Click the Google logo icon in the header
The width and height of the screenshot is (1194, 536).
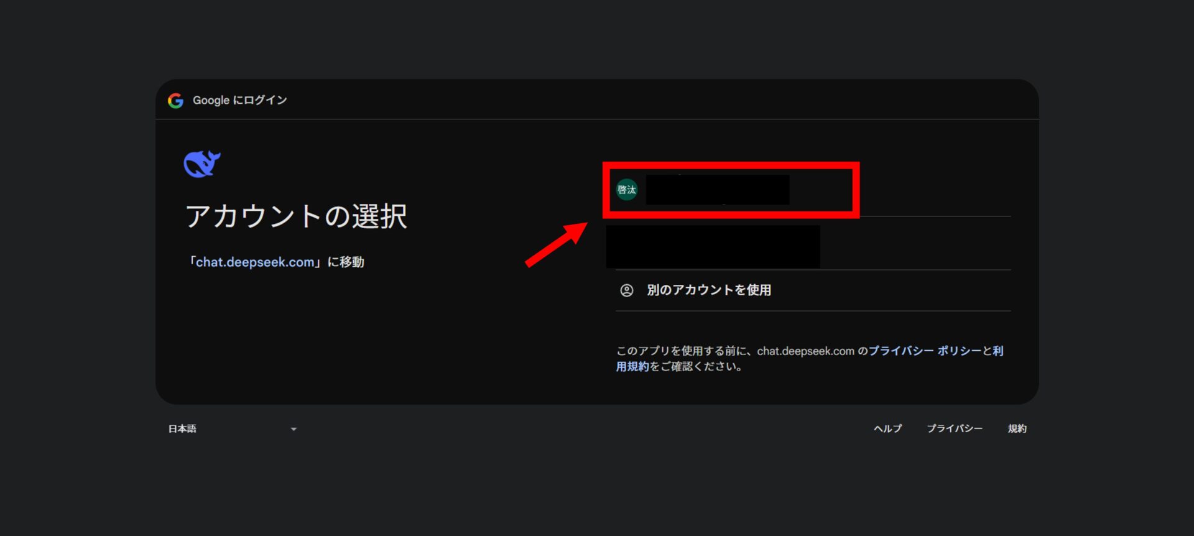coord(175,100)
